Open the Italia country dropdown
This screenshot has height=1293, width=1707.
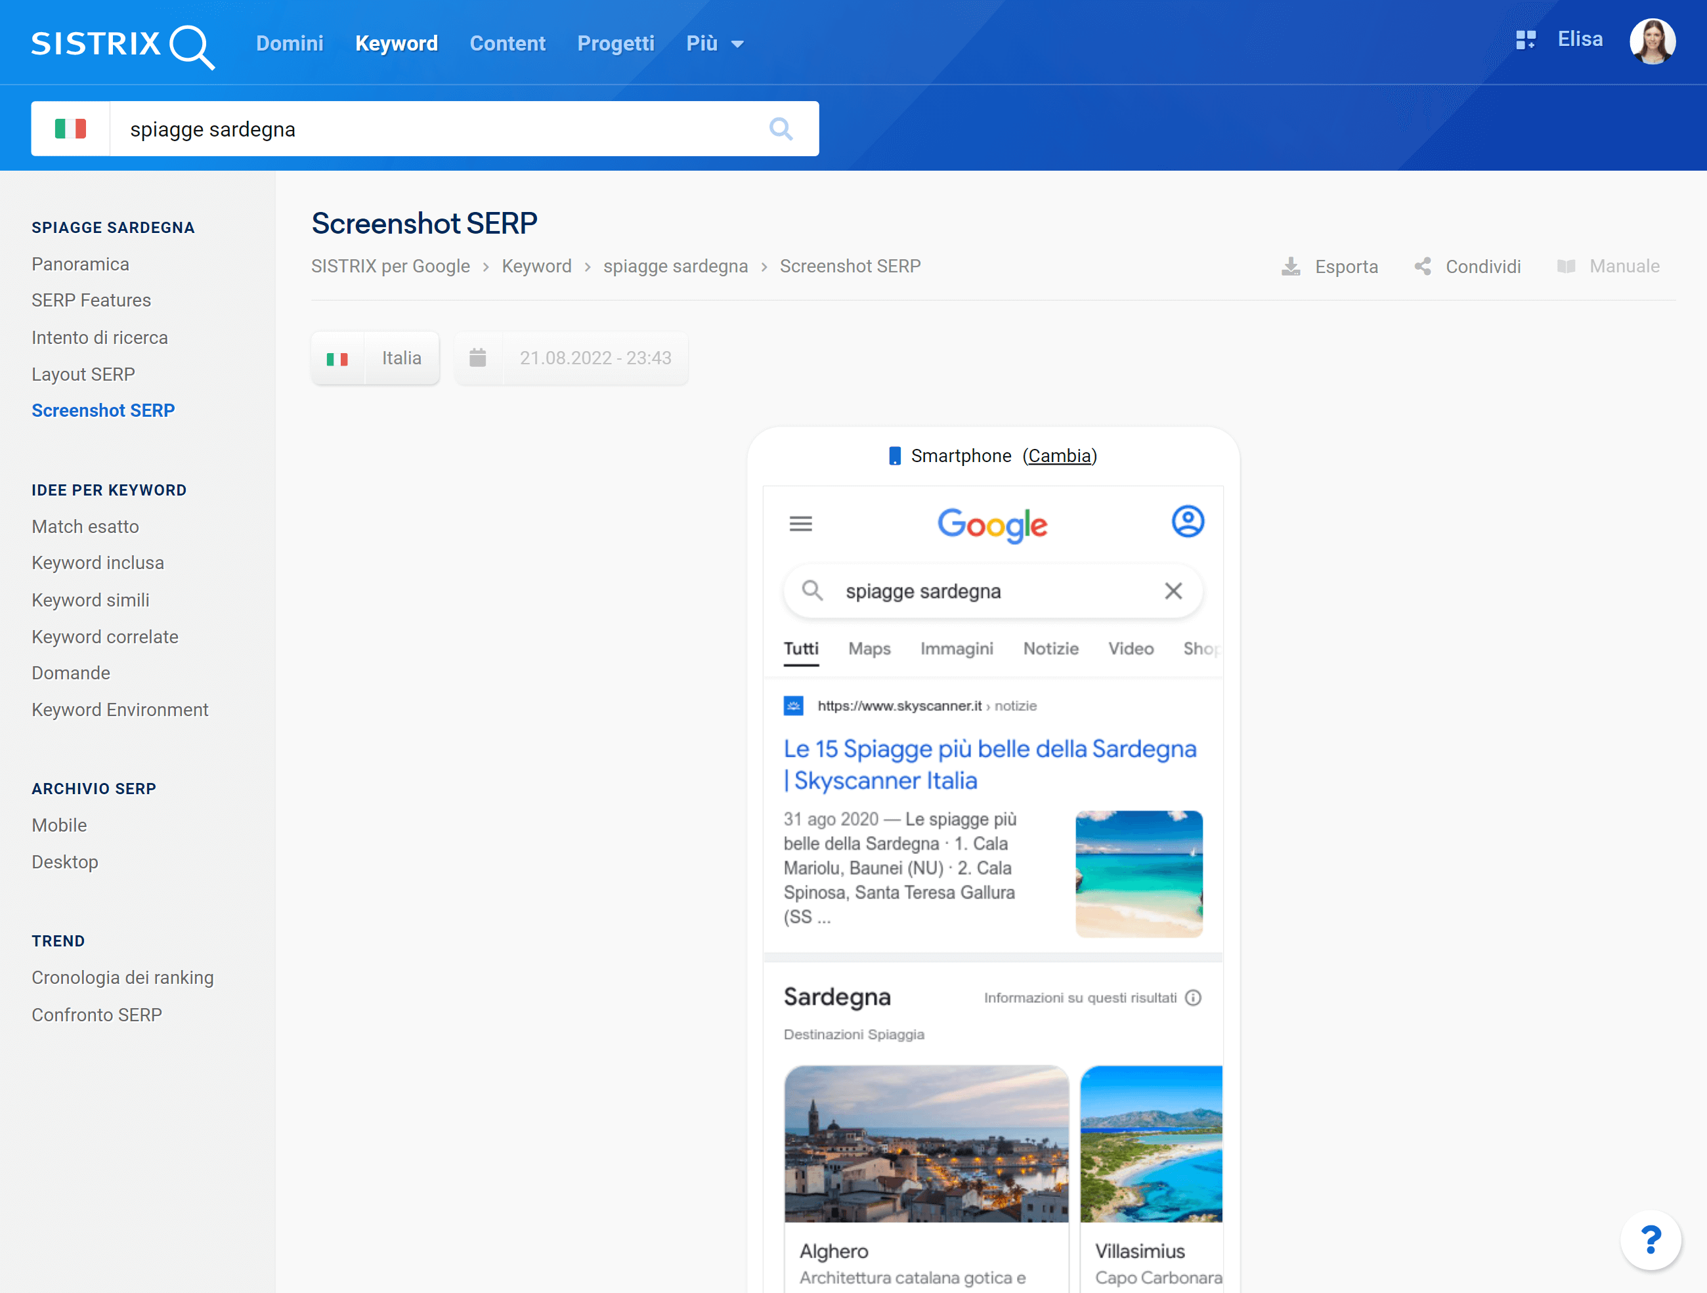pyautogui.click(x=375, y=358)
